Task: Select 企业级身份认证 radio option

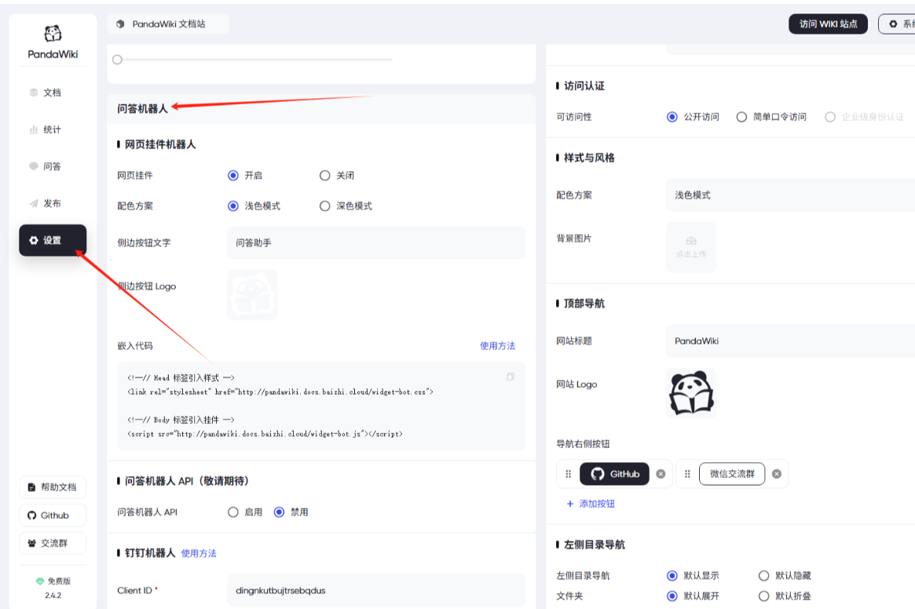Action: tap(830, 117)
